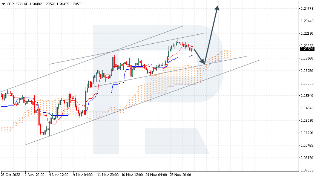
Task: Click the 1.23445 price axis label
Action: [307, 21]
